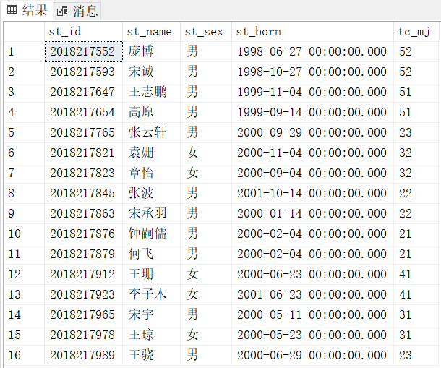Select the name cell 钟嗣儒
The width and height of the screenshot is (441, 368).
(151, 234)
